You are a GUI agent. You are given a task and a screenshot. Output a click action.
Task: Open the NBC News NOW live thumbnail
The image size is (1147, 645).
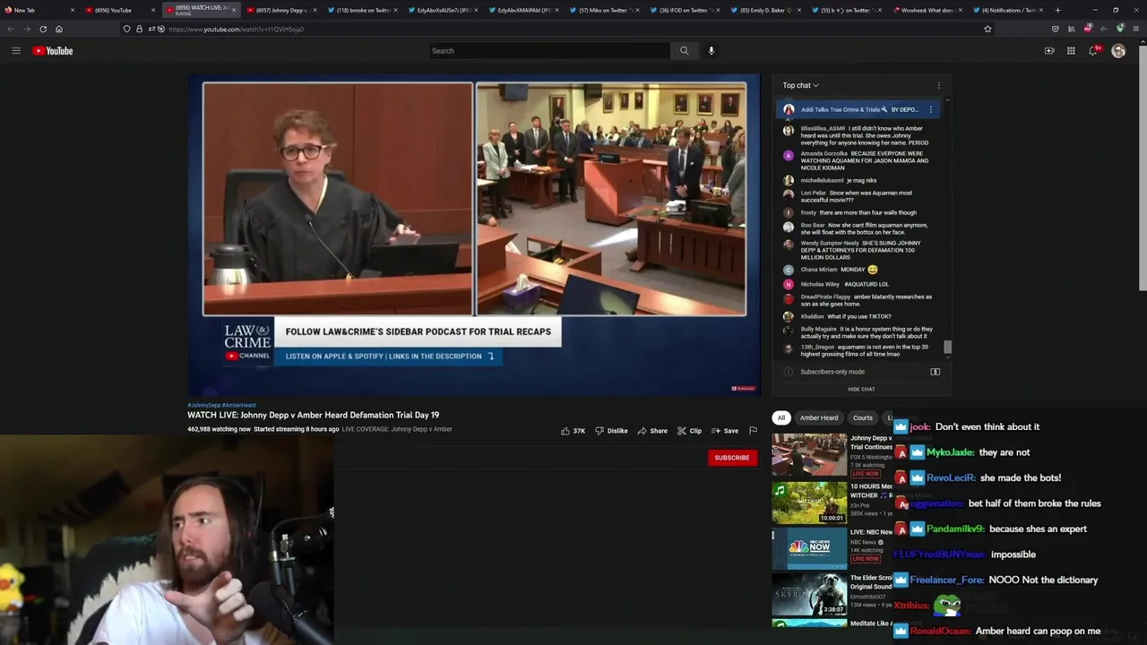pyautogui.click(x=809, y=548)
